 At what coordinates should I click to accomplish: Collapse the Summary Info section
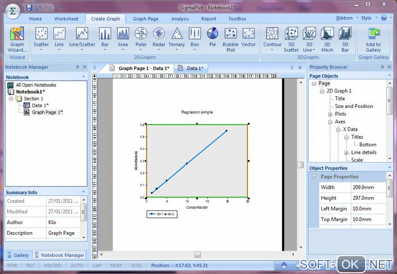tap(84, 192)
